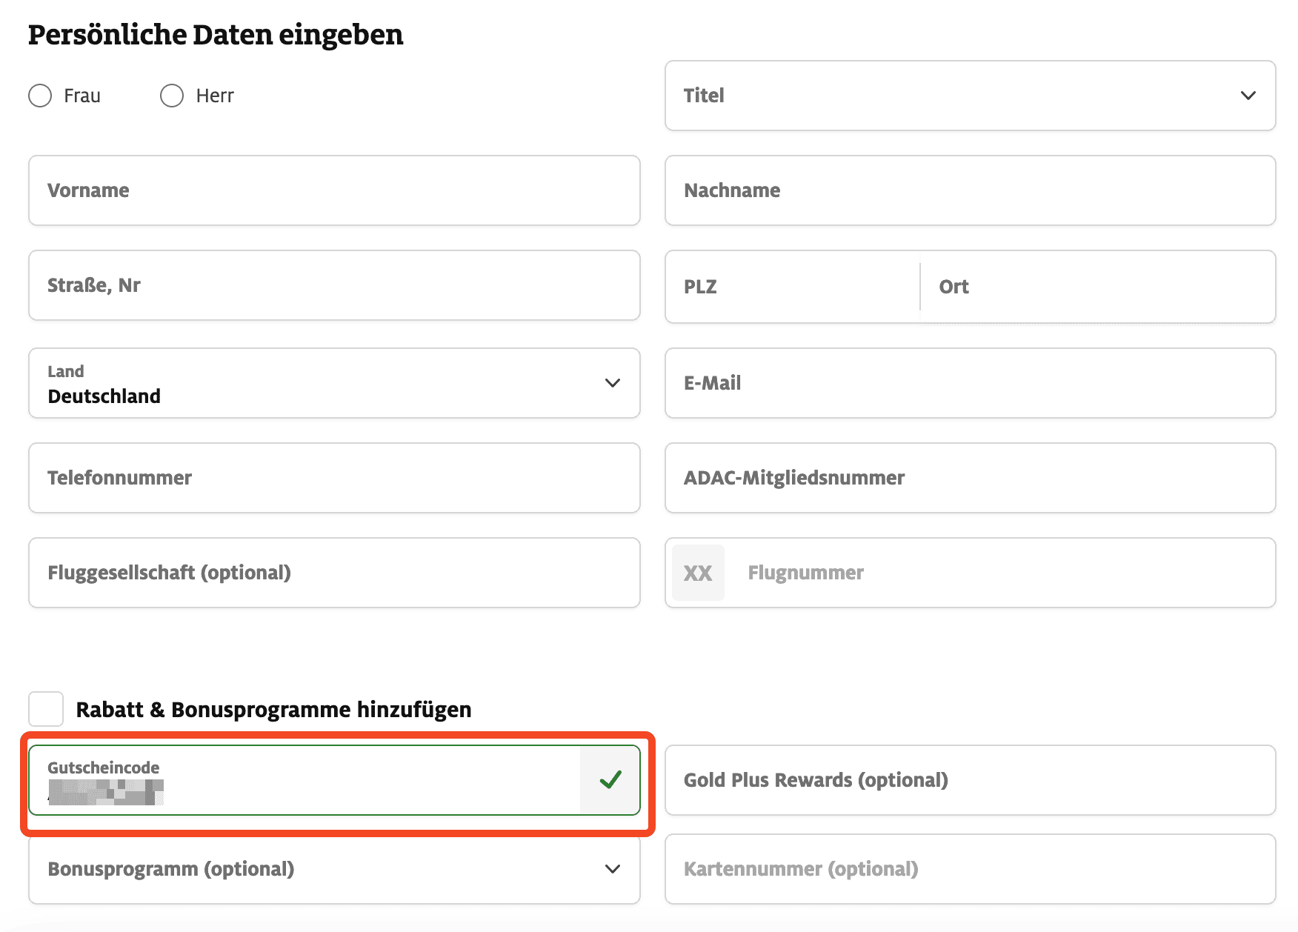Click the Vorname input field

(x=333, y=190)
